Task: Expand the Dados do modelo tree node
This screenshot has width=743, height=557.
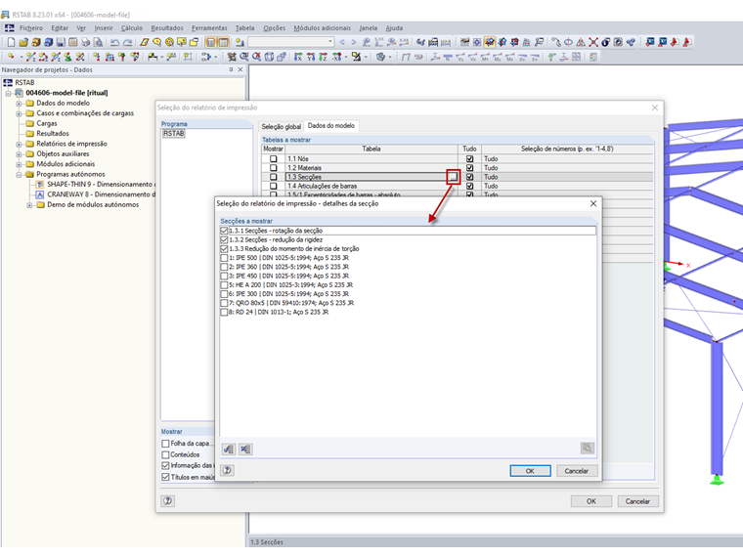Action: click(19, 104)
